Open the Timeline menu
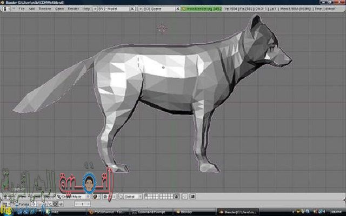346x216 pixels. [x=44, y=10]
